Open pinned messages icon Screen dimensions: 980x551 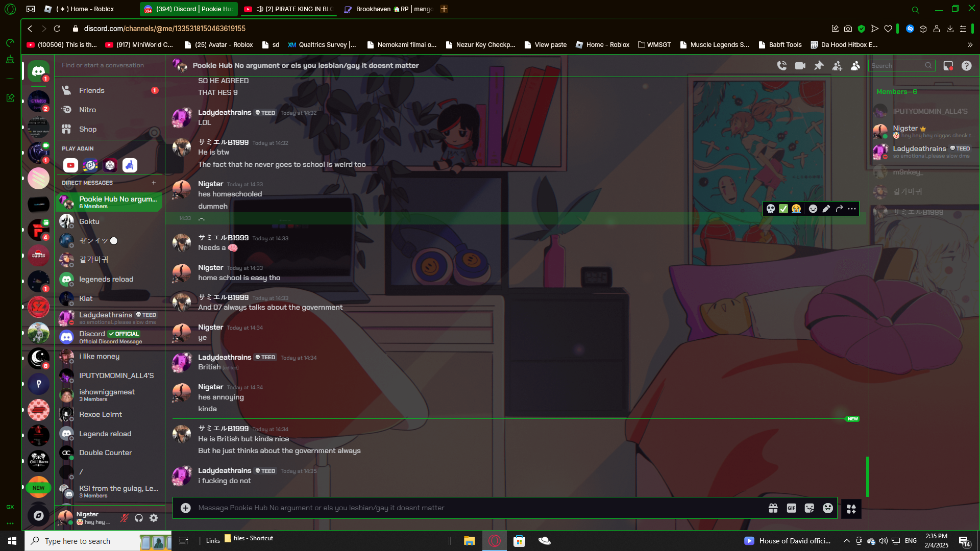pyautogui.click(x=819, y=66)
